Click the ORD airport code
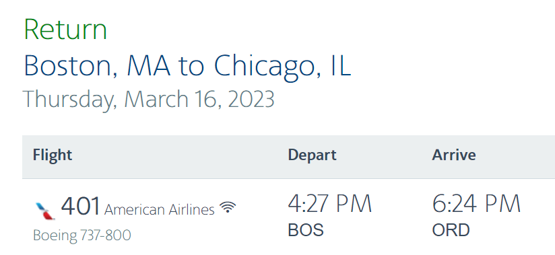 (x=451, y=230)
